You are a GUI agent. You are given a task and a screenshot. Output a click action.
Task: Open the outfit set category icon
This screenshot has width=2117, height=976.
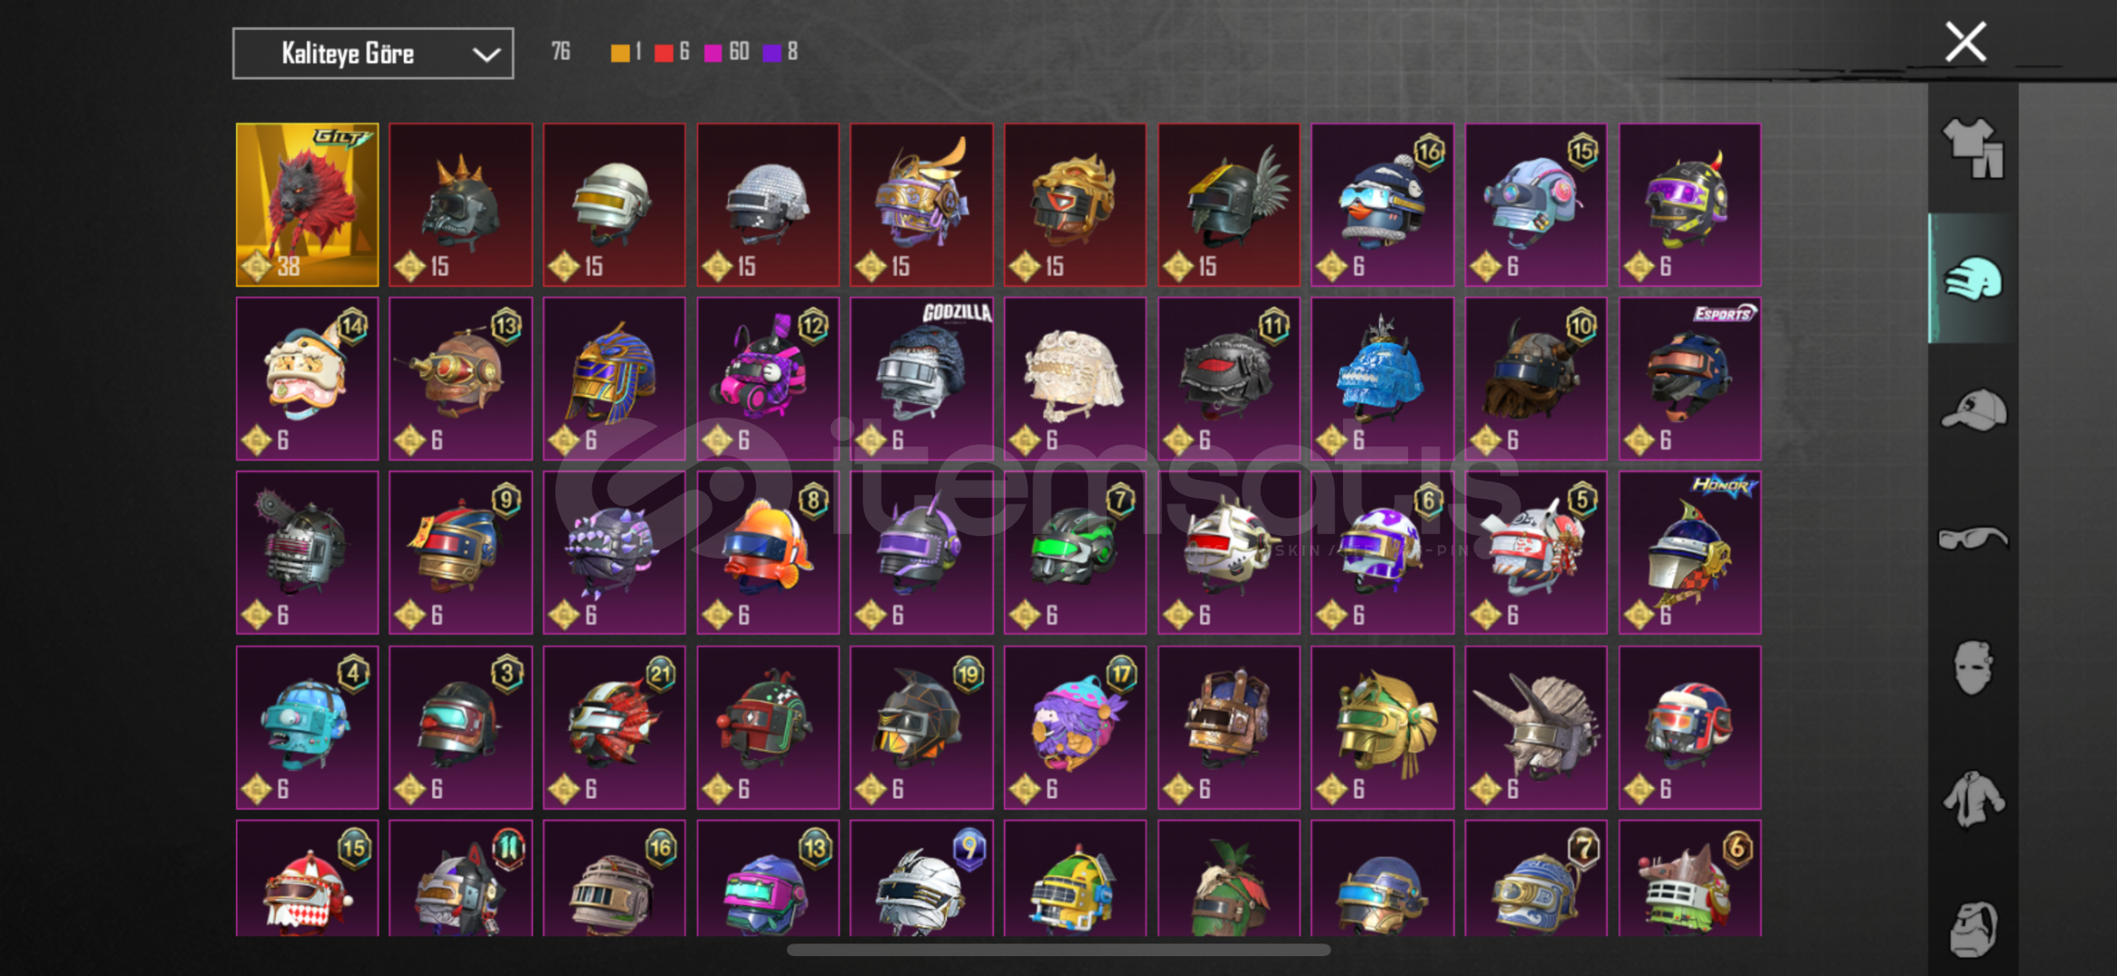(x=1973, y=149)
